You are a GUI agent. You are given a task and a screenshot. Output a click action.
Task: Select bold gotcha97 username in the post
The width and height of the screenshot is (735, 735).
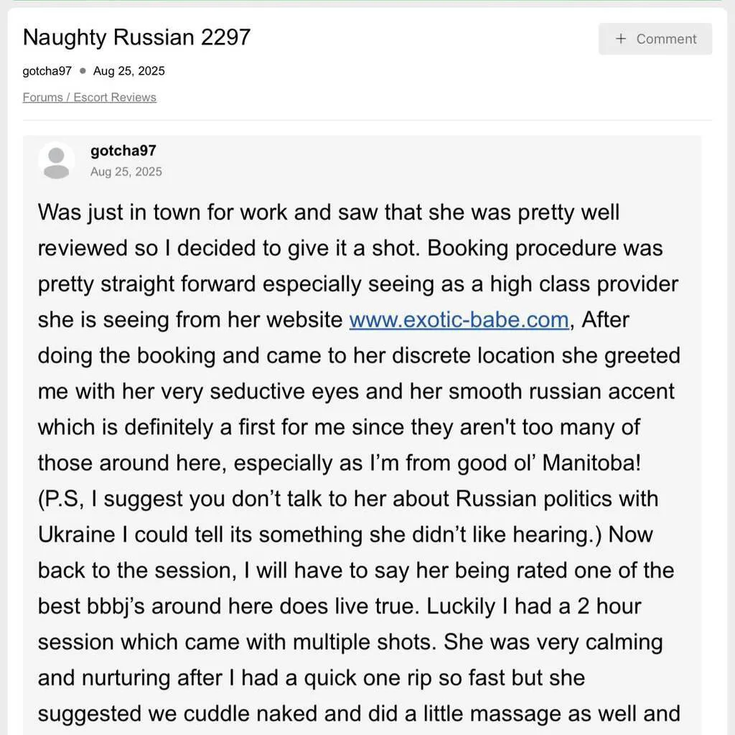pyautogui.click(x=123, y=151)
